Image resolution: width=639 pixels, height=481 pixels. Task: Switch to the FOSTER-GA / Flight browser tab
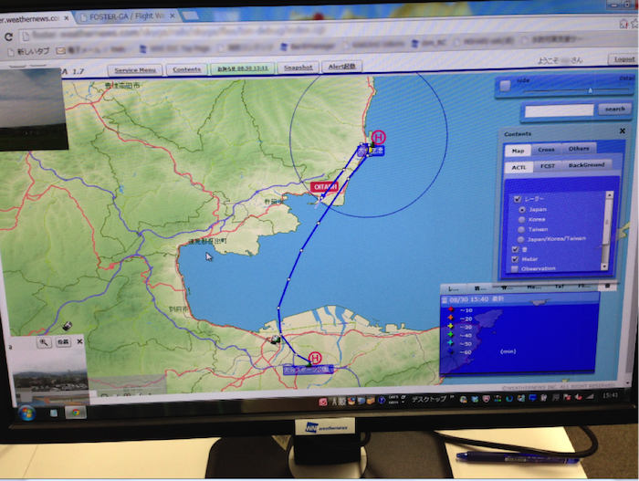(x=127, y=16)
